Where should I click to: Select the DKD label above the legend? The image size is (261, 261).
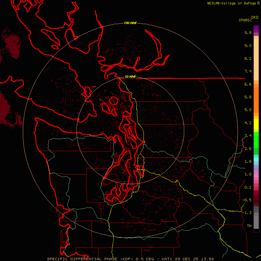(255, 17)
